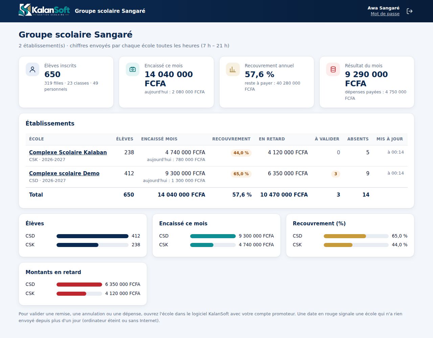The image size is (433, 338).
Task: Click the EN RETARD column header
Action: (x=272, y=139)
